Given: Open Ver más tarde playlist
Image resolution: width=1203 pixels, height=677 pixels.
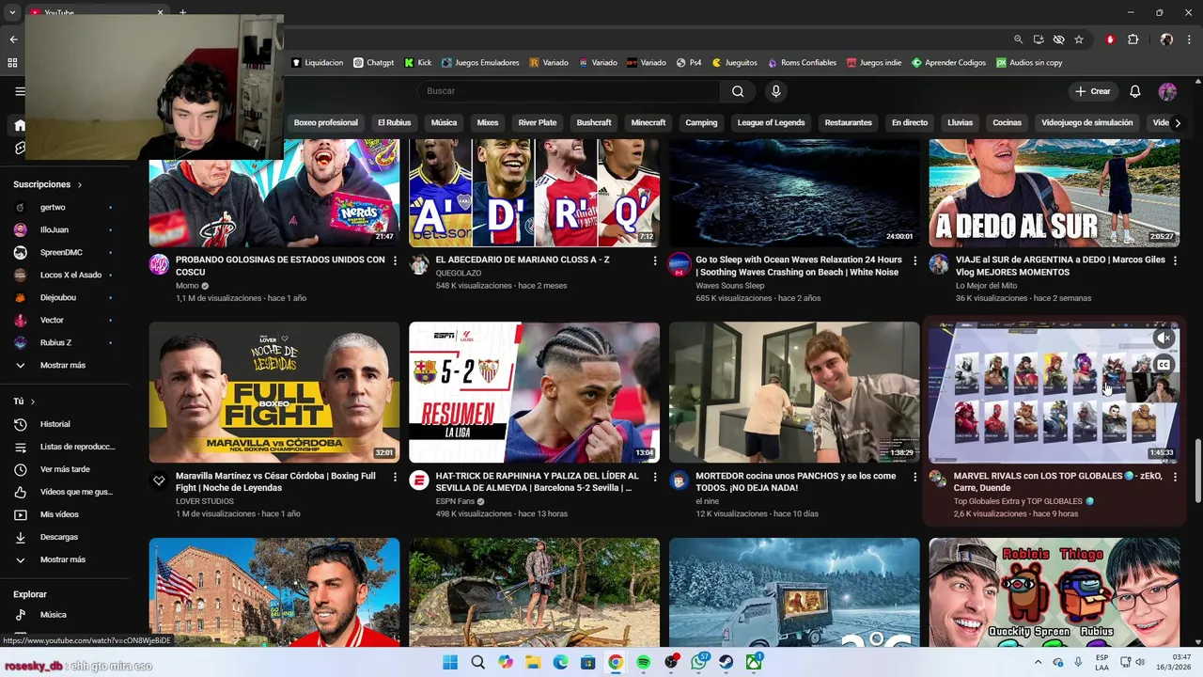Looking at the screenshot, I should click(64, 469).
